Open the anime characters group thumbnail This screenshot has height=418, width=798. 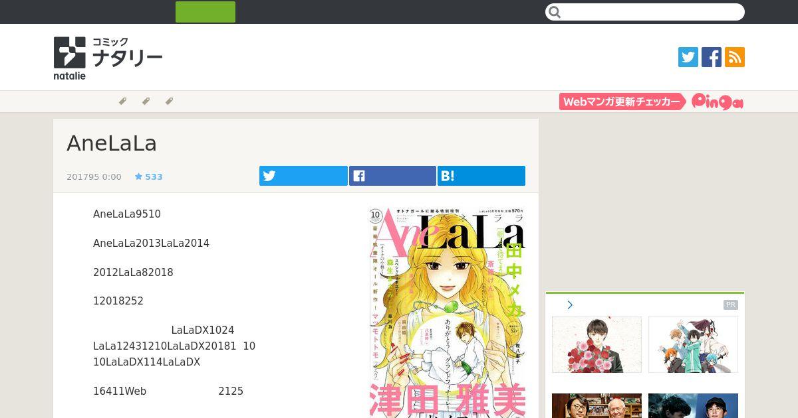pos(693,344)
